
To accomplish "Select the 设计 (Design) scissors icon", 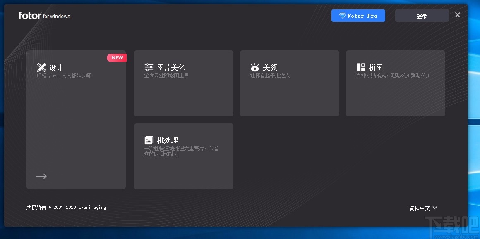I will [41, 67].
